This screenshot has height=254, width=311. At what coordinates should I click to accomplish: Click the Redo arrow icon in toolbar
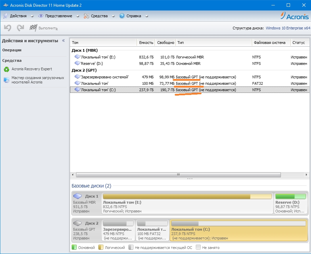pyautogui.click(x=20, y=28)
